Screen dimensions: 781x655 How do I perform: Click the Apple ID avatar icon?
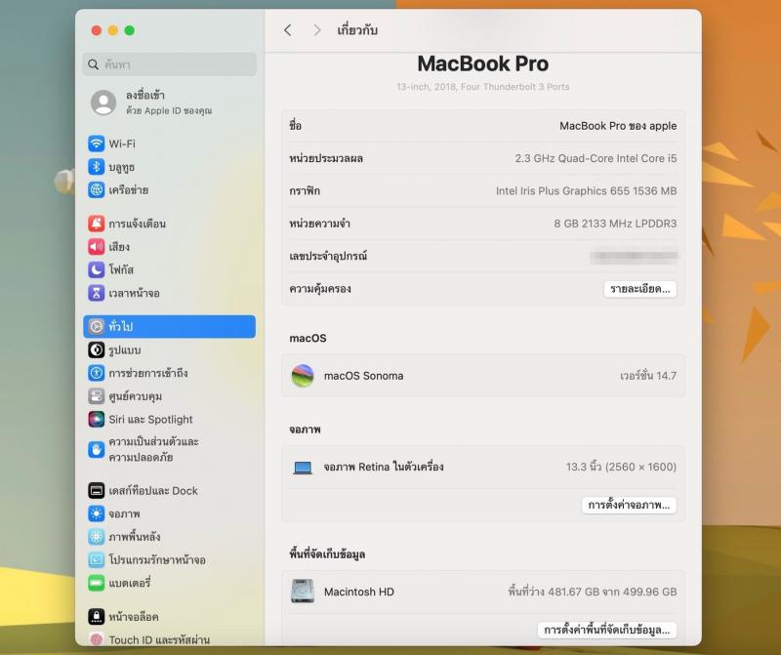(103, 102)
